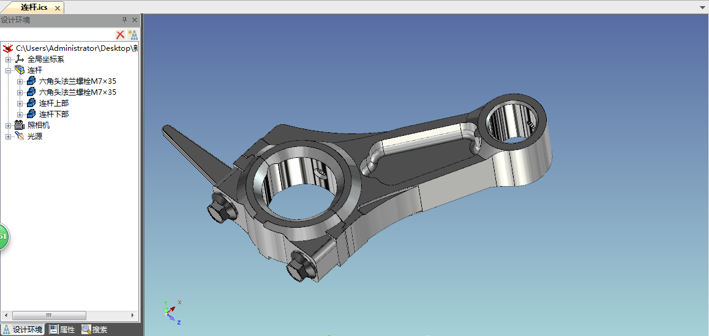Expand the 照相机 node
Viewport: 709px width, 336px height.
[8, 125]
